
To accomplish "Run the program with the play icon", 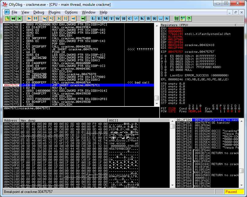I will (29, 19).
